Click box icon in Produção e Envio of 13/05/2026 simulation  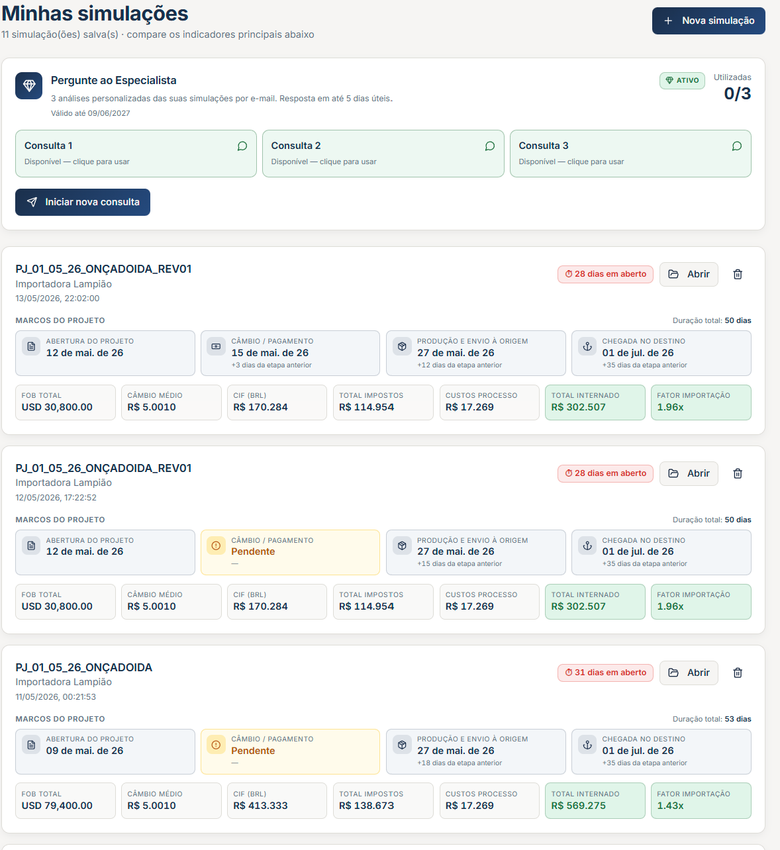pos(402,346)
